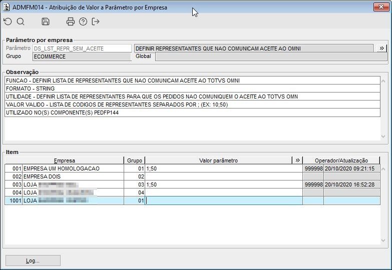Viewport: 392px width, 270px height.
Task: Click the exit door arrow icon
Action: coord(96,21)
